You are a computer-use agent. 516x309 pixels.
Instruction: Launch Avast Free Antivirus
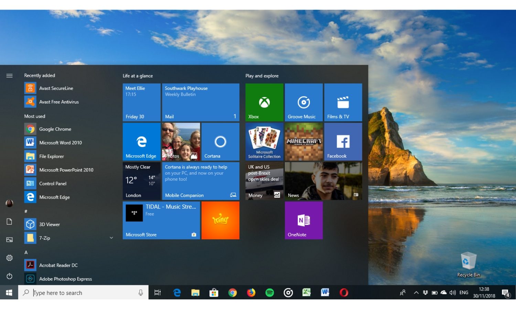pos(69,102)
